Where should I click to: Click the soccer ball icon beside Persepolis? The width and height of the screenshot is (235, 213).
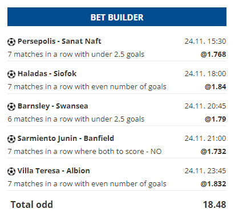[11, 42]
